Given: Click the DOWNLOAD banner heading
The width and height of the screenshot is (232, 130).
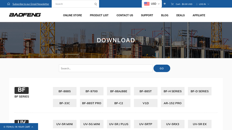Looking at the screenshot, I should click(x=116, y=40).
